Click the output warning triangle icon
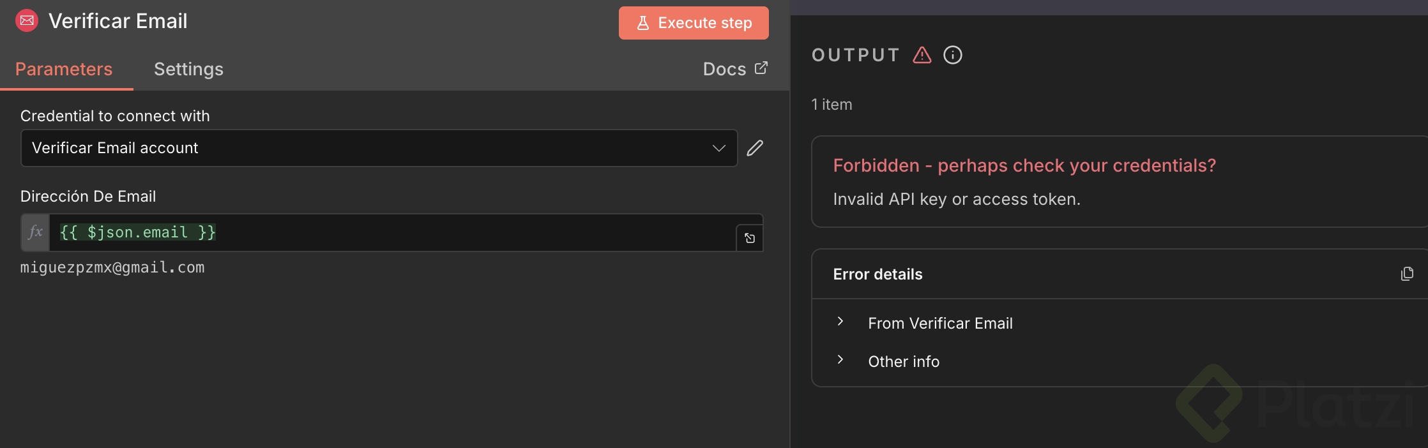Image resolution: width=1428 pixels, height=448 pixels. 922,55
